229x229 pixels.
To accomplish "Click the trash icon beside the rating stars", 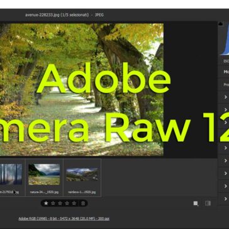I will [83, 203].
